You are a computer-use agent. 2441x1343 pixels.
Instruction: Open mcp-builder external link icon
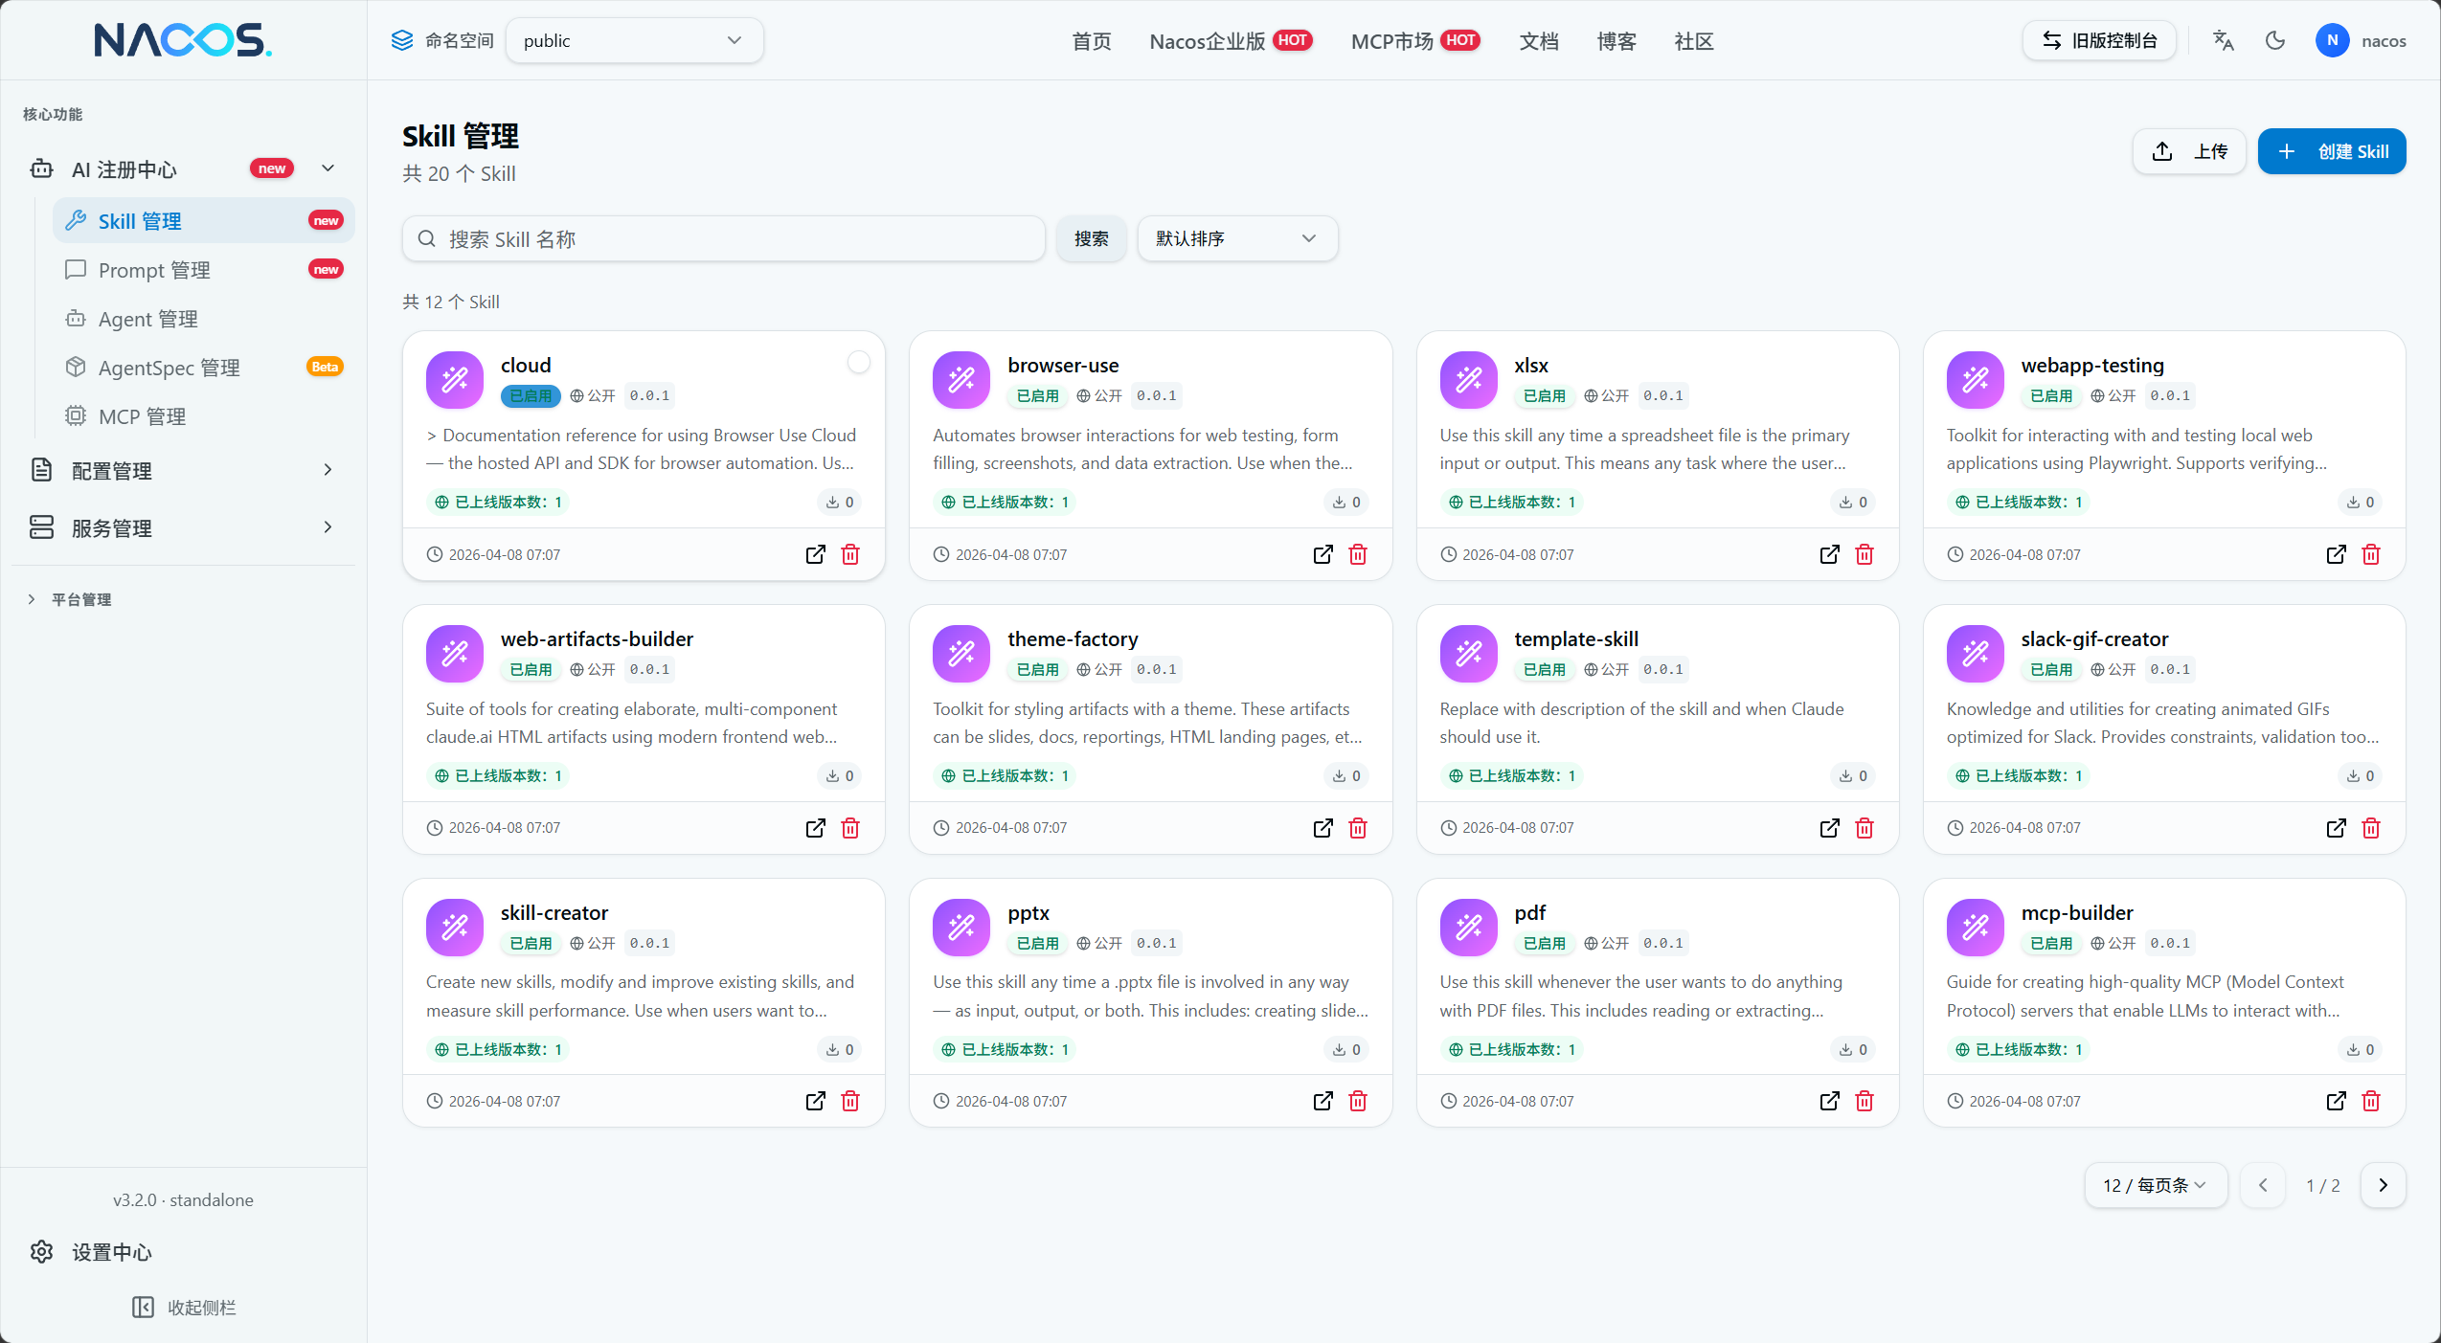point(2337,1101)
